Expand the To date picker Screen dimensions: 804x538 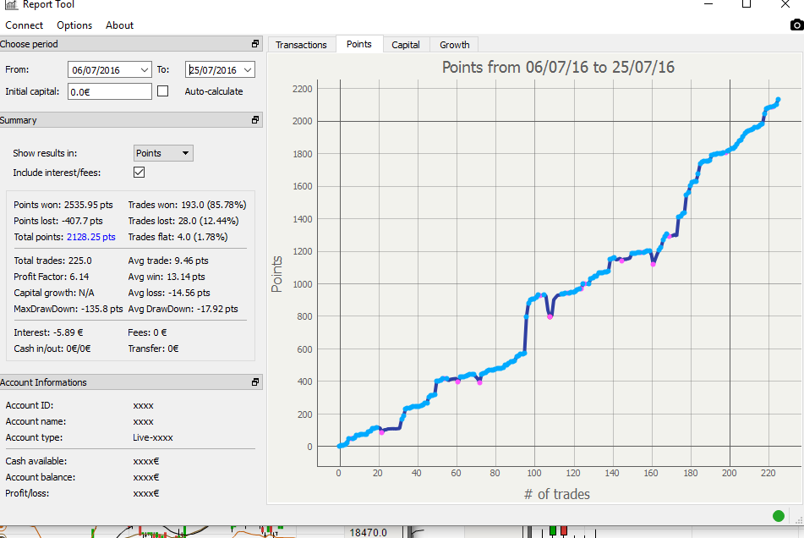[x=247, y=70]
